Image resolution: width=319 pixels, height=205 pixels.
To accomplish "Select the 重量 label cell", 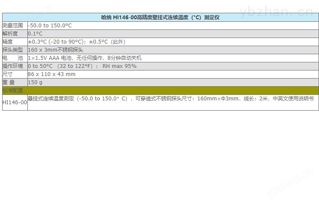I will pyautogui.click(x=15, y=82).
